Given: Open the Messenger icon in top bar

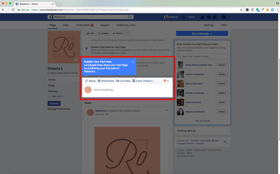Looking at the screenshot, I should coord(209,17).
